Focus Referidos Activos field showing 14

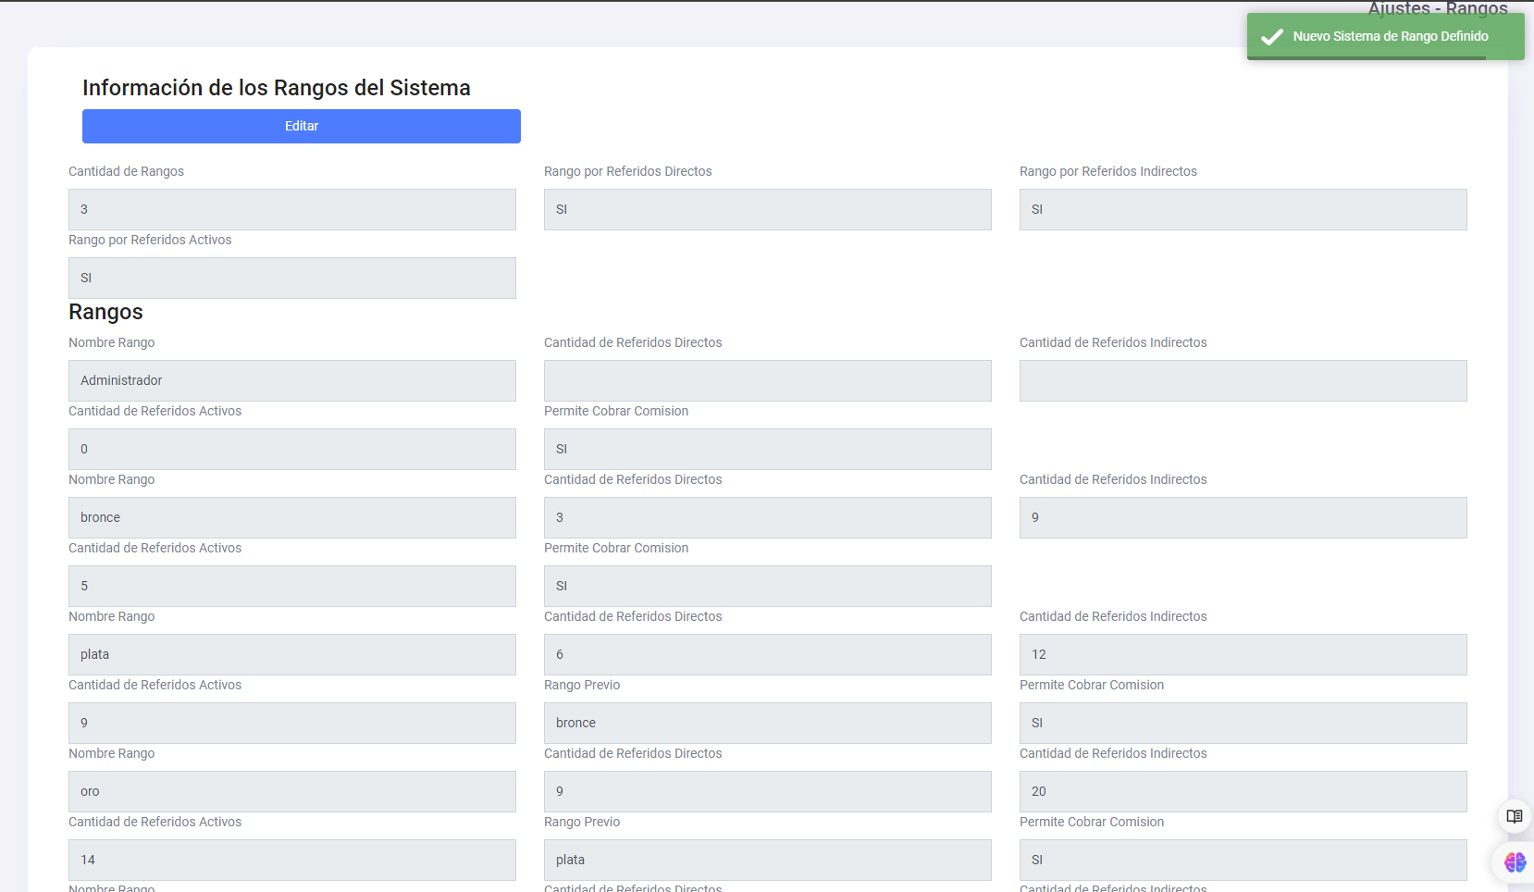291,861
